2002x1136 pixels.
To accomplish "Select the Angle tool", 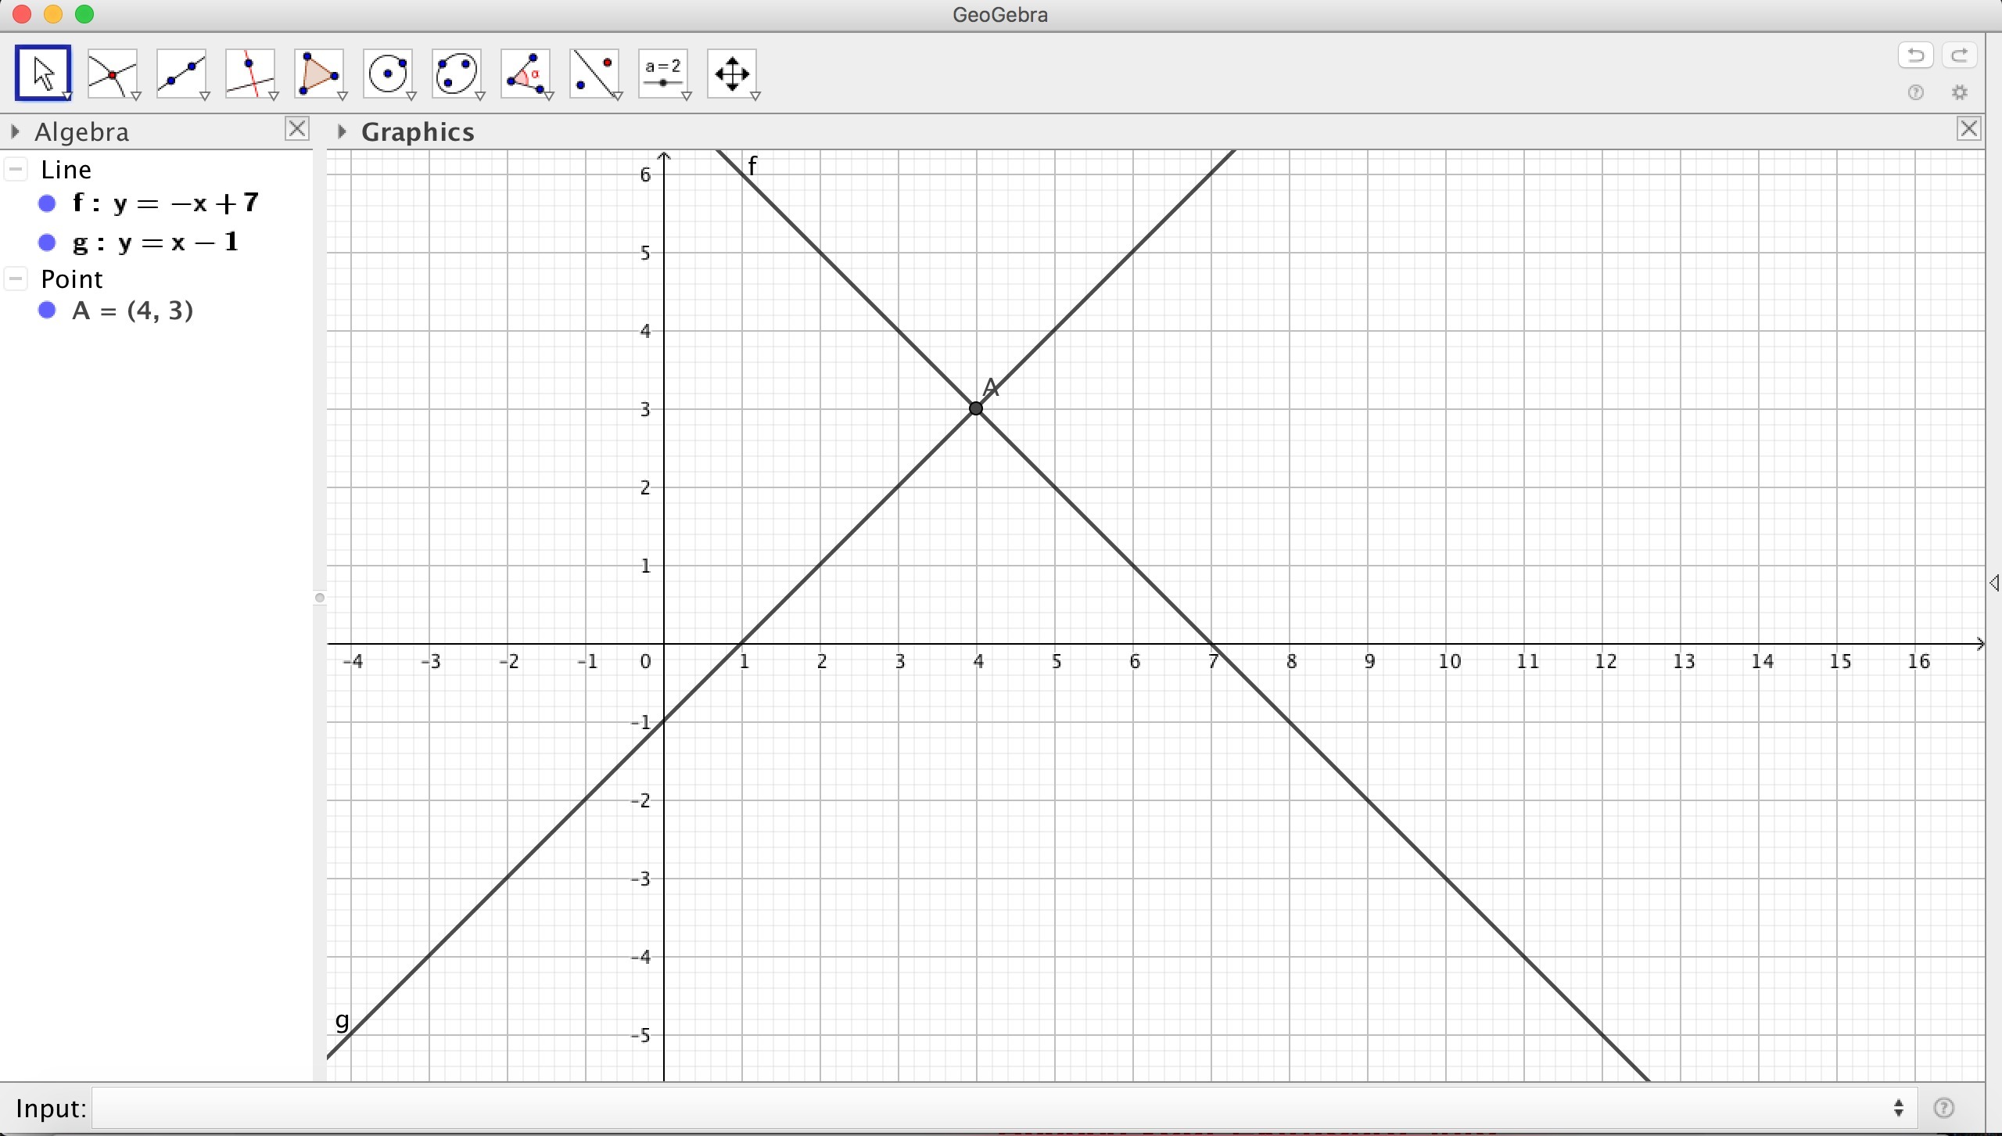I will (526, 74).
